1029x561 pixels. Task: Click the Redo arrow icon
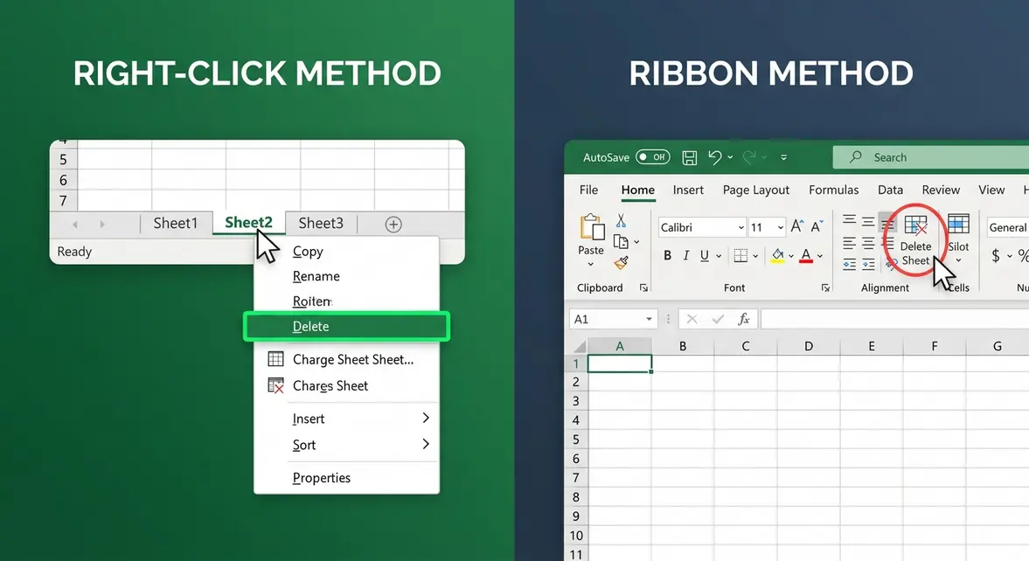click(749, 156)
